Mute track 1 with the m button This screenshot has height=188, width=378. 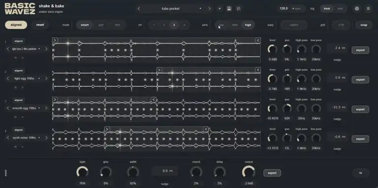(15, 58)
